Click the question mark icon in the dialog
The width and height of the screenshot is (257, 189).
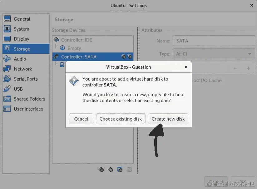point(74,81)
